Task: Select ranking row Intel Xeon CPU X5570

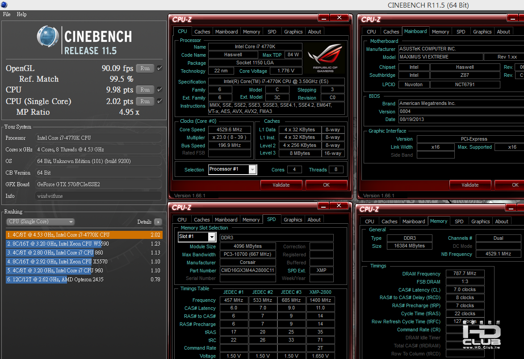Action: (x=84, y=262)
